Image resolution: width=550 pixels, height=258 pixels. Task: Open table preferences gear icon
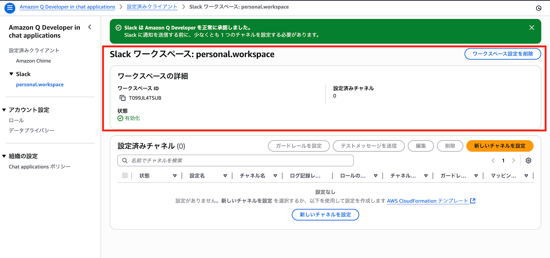point(528,161)
